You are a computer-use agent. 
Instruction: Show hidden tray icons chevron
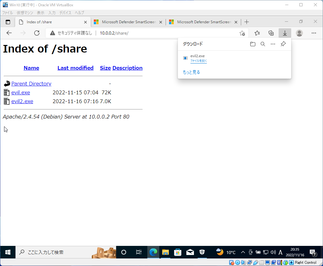pos(243,252)
